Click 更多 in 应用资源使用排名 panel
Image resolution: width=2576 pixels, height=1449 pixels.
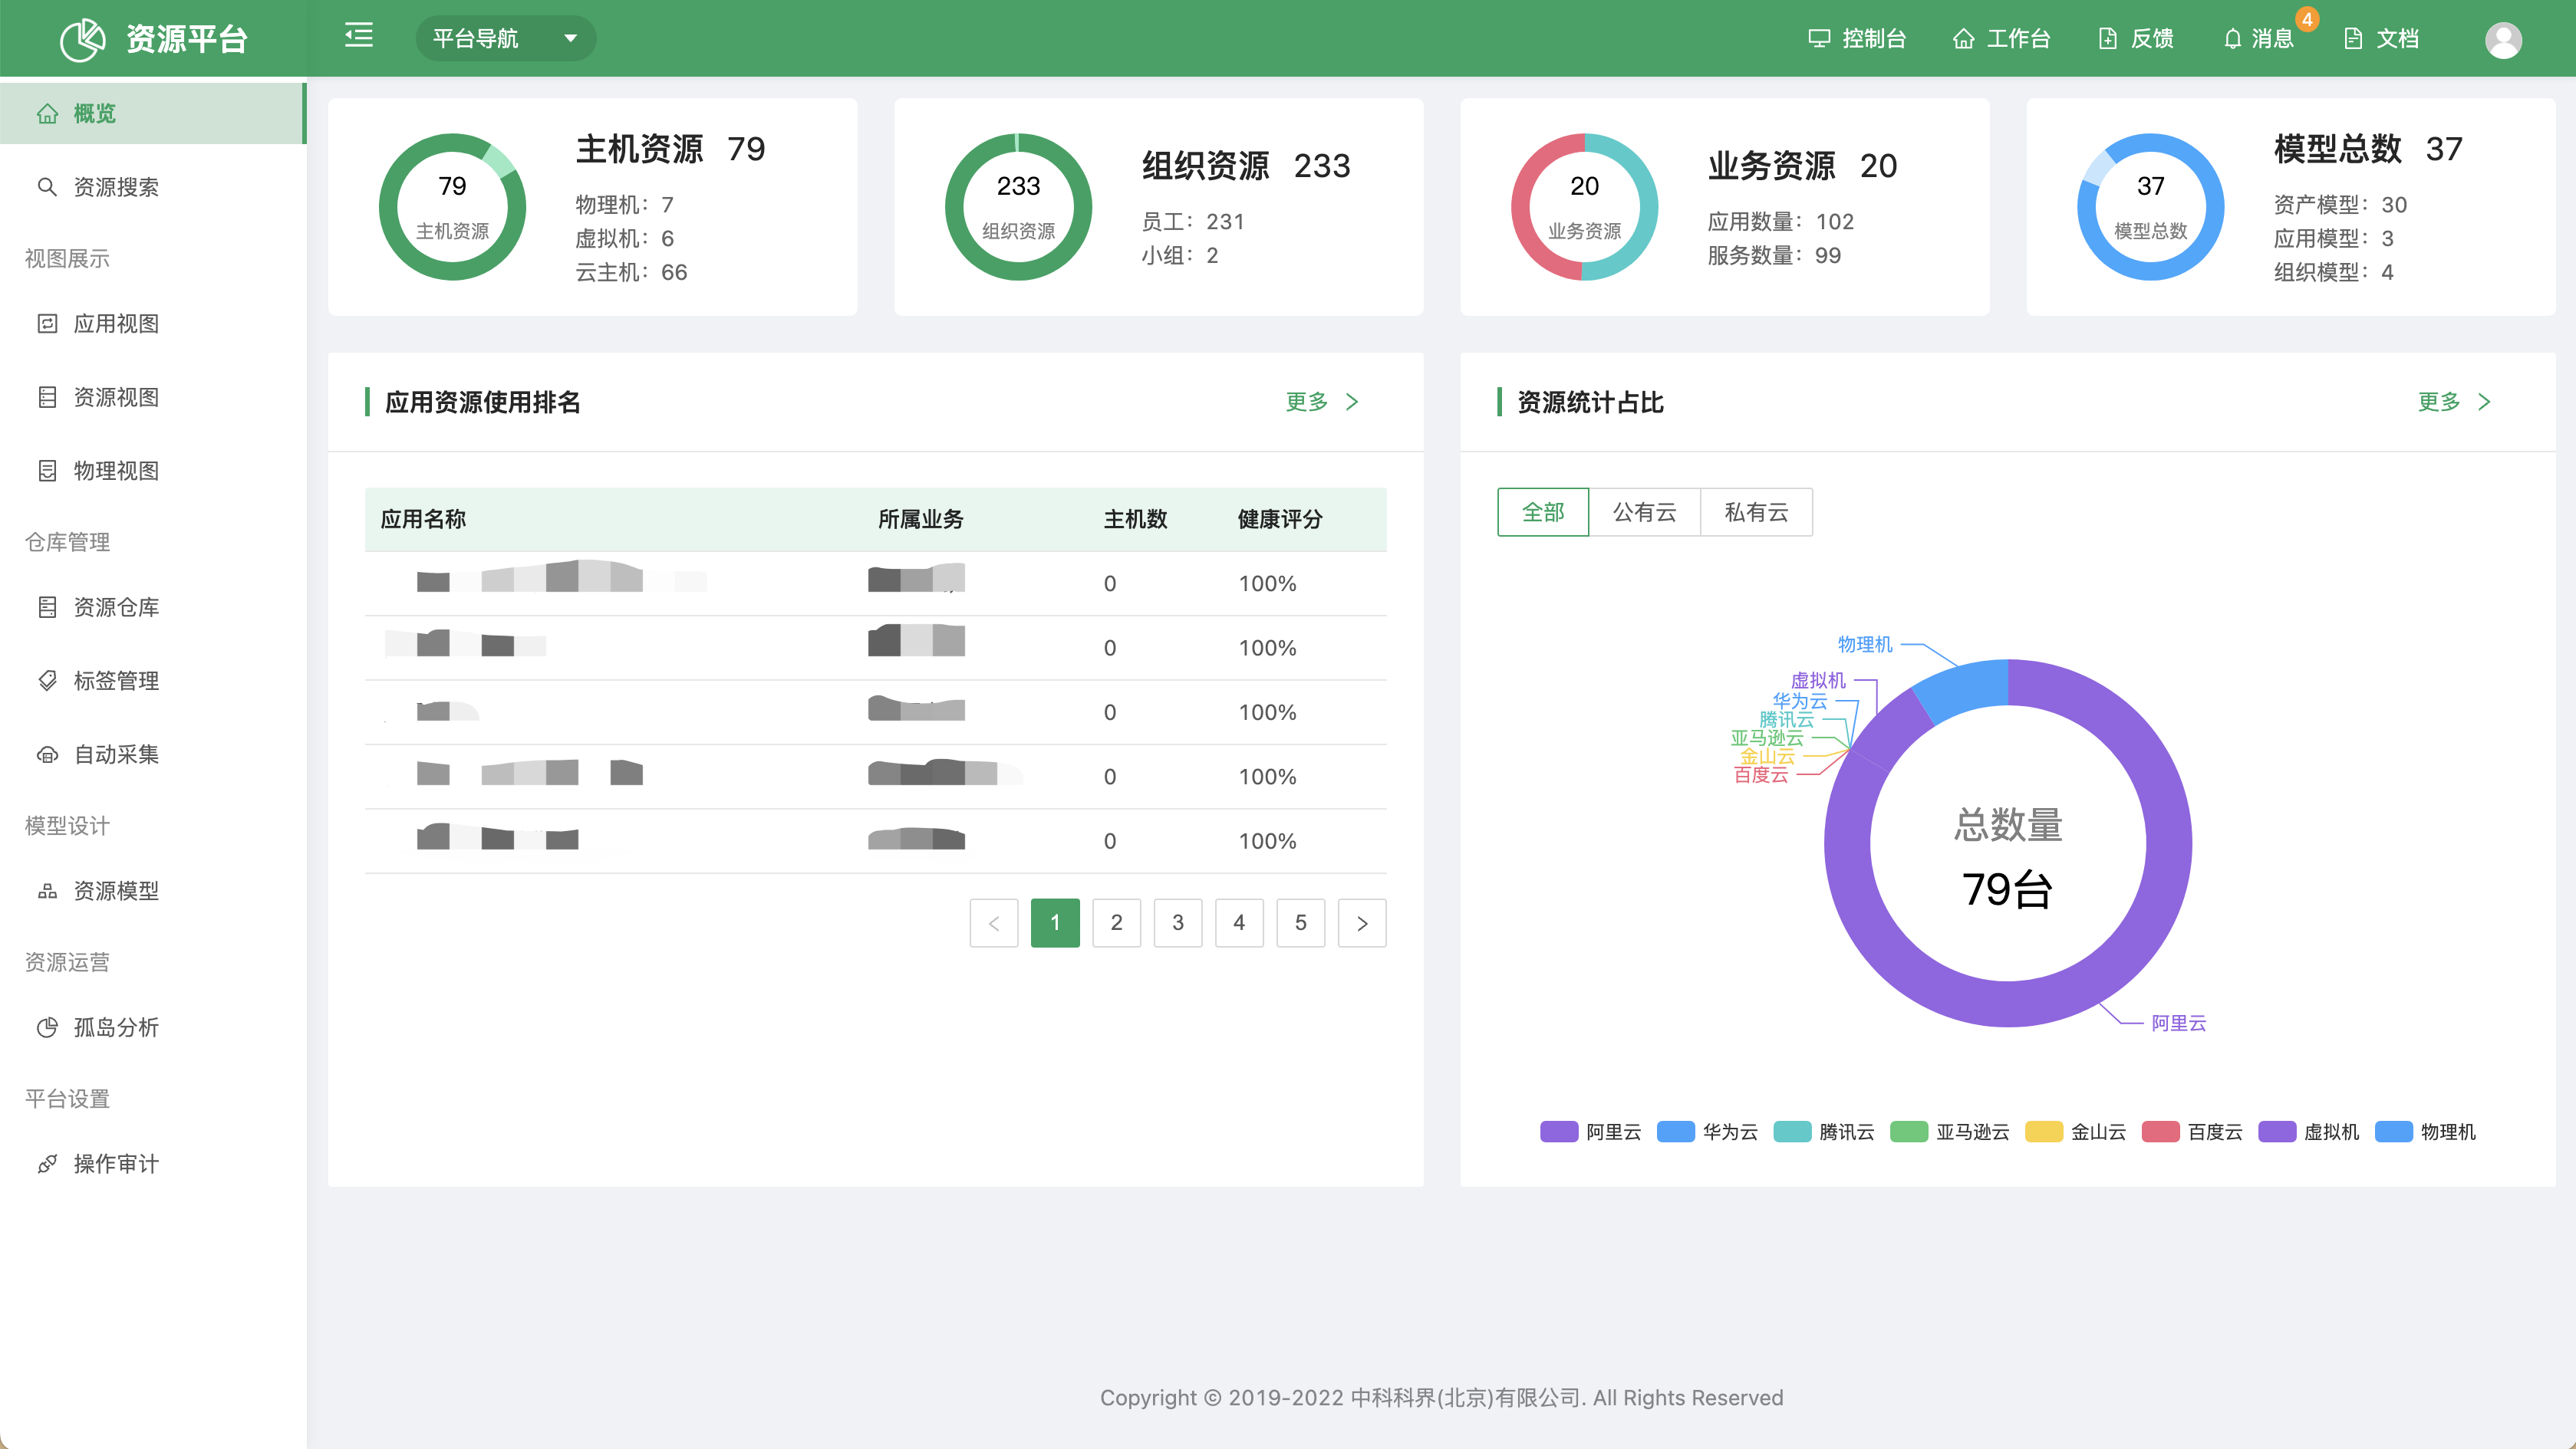pos(1306,402)
